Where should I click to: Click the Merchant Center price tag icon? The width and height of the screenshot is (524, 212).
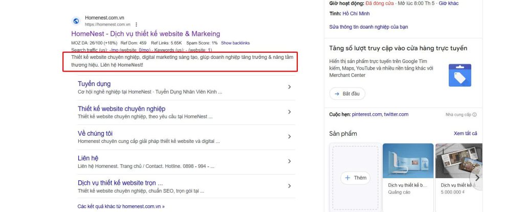[x=460, y=75]
